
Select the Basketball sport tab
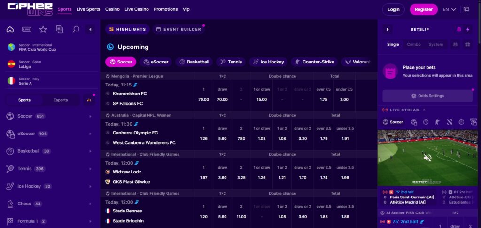coord(194,62)
